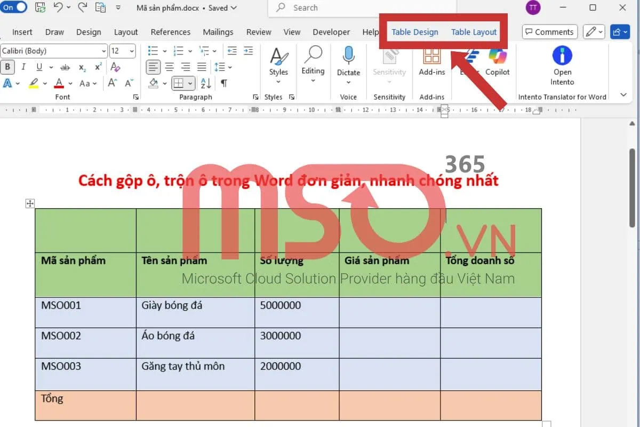Click the Comments button

[x=549, y=31]
